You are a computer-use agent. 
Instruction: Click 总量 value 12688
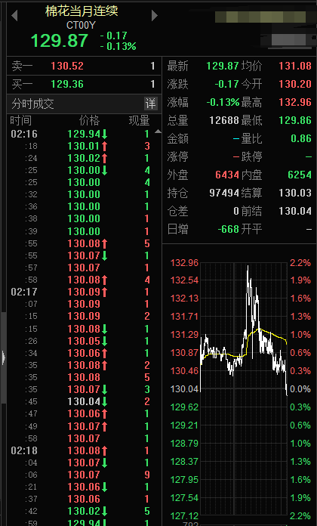coord(224,120)
